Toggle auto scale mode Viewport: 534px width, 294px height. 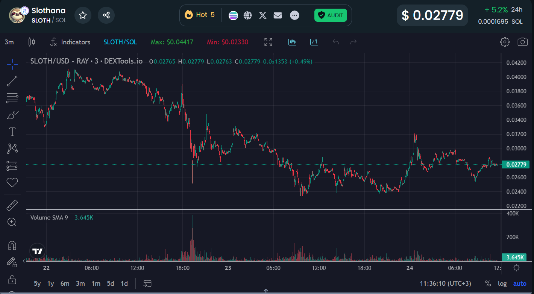tap(520, 283)
